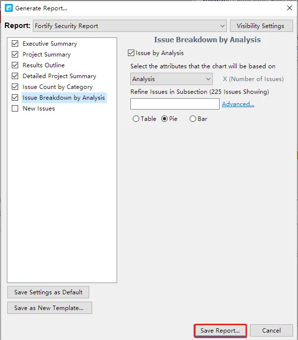The width and height of the screenshot is (298, 340).
Task: Select the Pie chart radio button
Action: (164, 119)
